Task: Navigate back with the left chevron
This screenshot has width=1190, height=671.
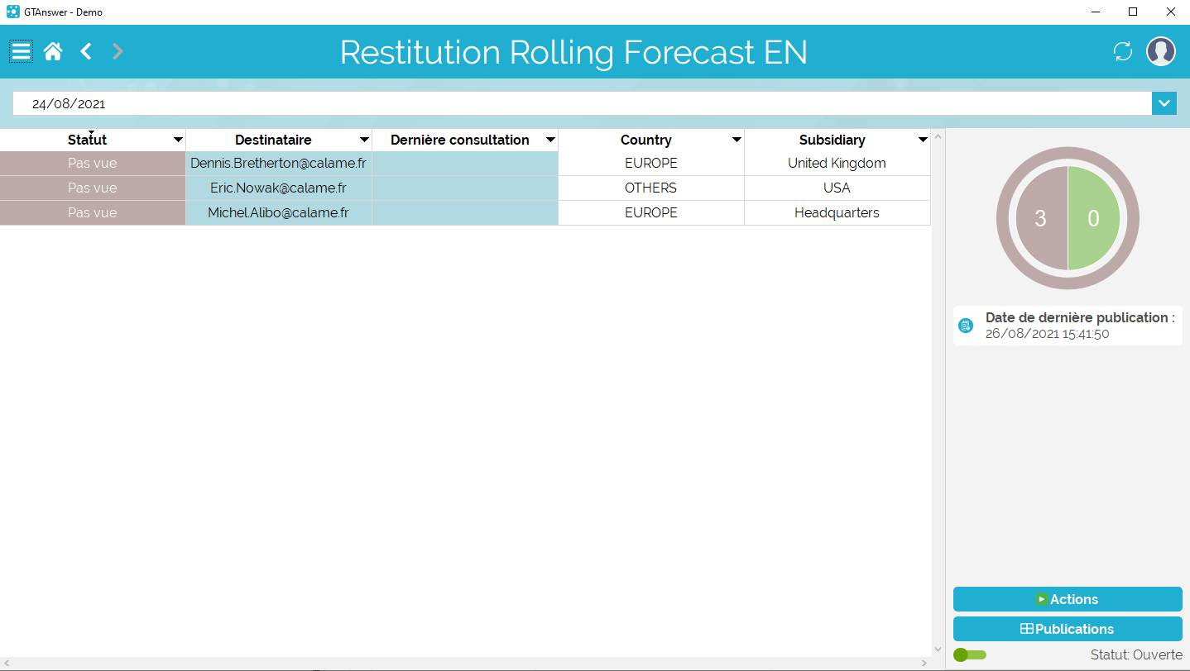Action: (86, 51)
